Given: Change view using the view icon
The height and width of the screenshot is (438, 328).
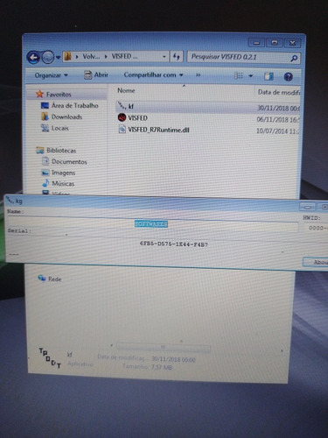Looking at the screenshot, I should [x=239, y=76].
